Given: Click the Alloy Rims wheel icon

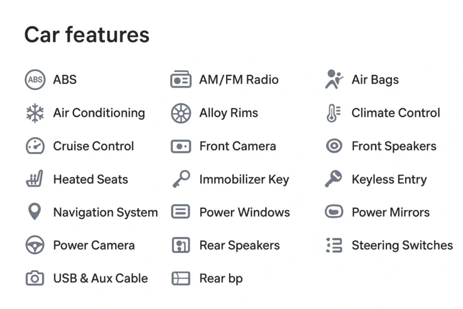Looking at the screenshot, I should coord(181,113).
